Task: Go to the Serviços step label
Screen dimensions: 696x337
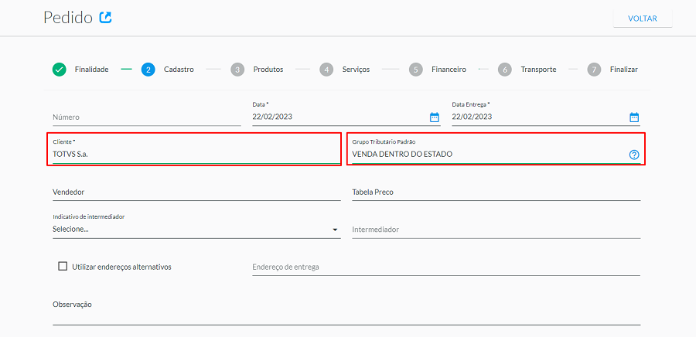Action: point(356,70)
